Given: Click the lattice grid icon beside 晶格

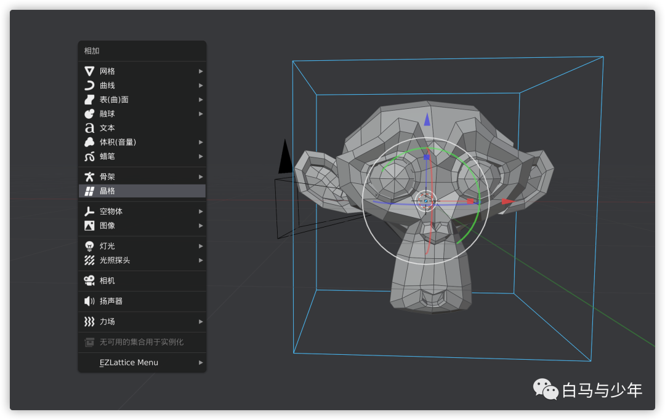Looking at the screenshot, I should pyautogui.click(x=89, y=191).
